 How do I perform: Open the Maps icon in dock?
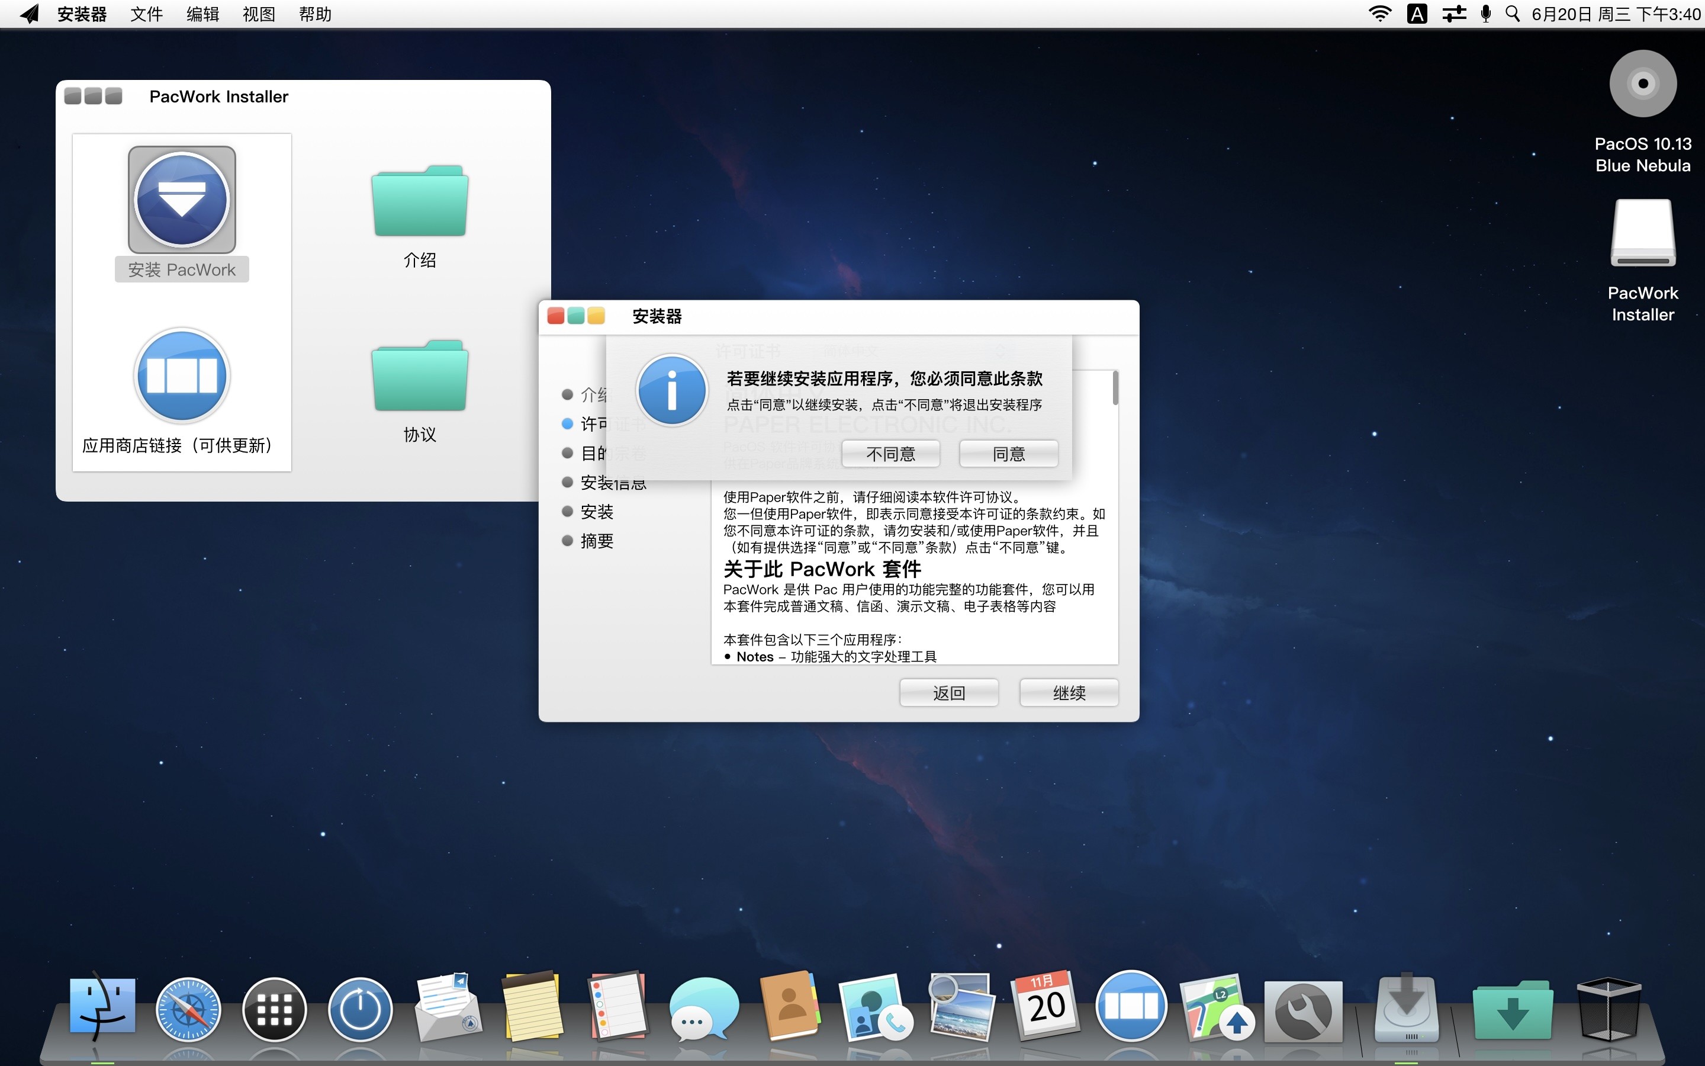[x=1217, y=1008]
